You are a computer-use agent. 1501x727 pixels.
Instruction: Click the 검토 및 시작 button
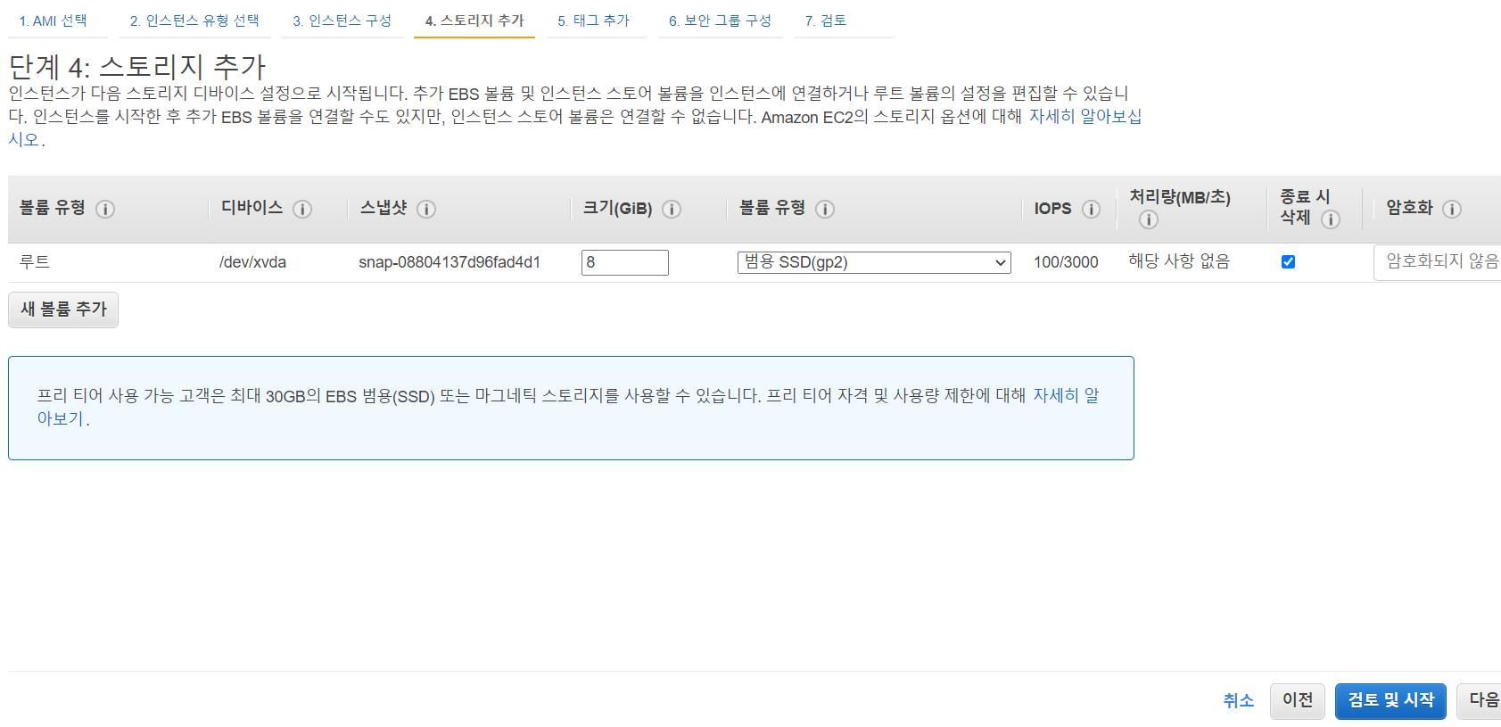(x=1390, y=701)
